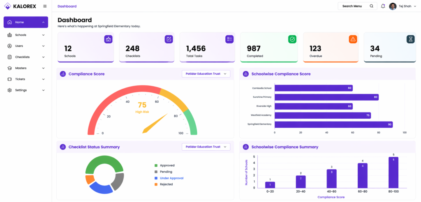Expand the Masters menu chevron
The width and height of the screenshot is (421, 202).
pos(43,68)
